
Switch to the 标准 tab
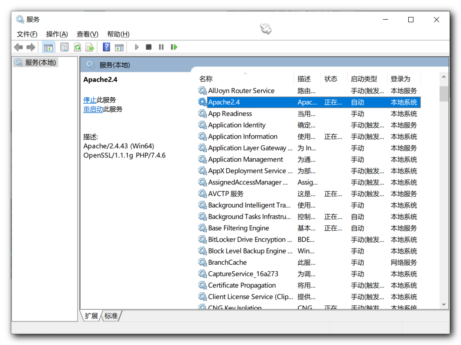tap(111, 316)
